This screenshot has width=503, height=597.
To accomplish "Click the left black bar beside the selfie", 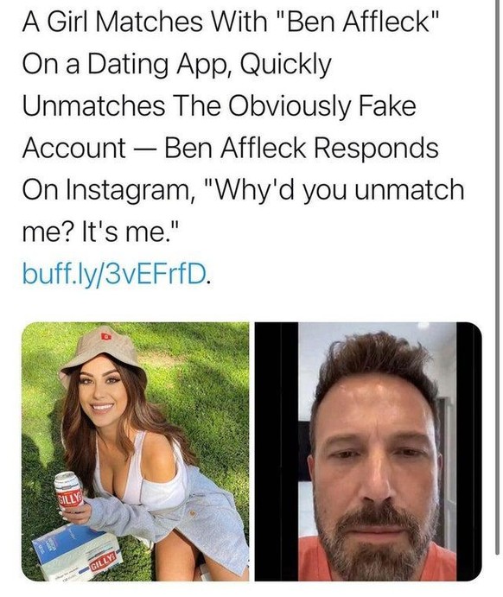I will click(x=276, y=452).
